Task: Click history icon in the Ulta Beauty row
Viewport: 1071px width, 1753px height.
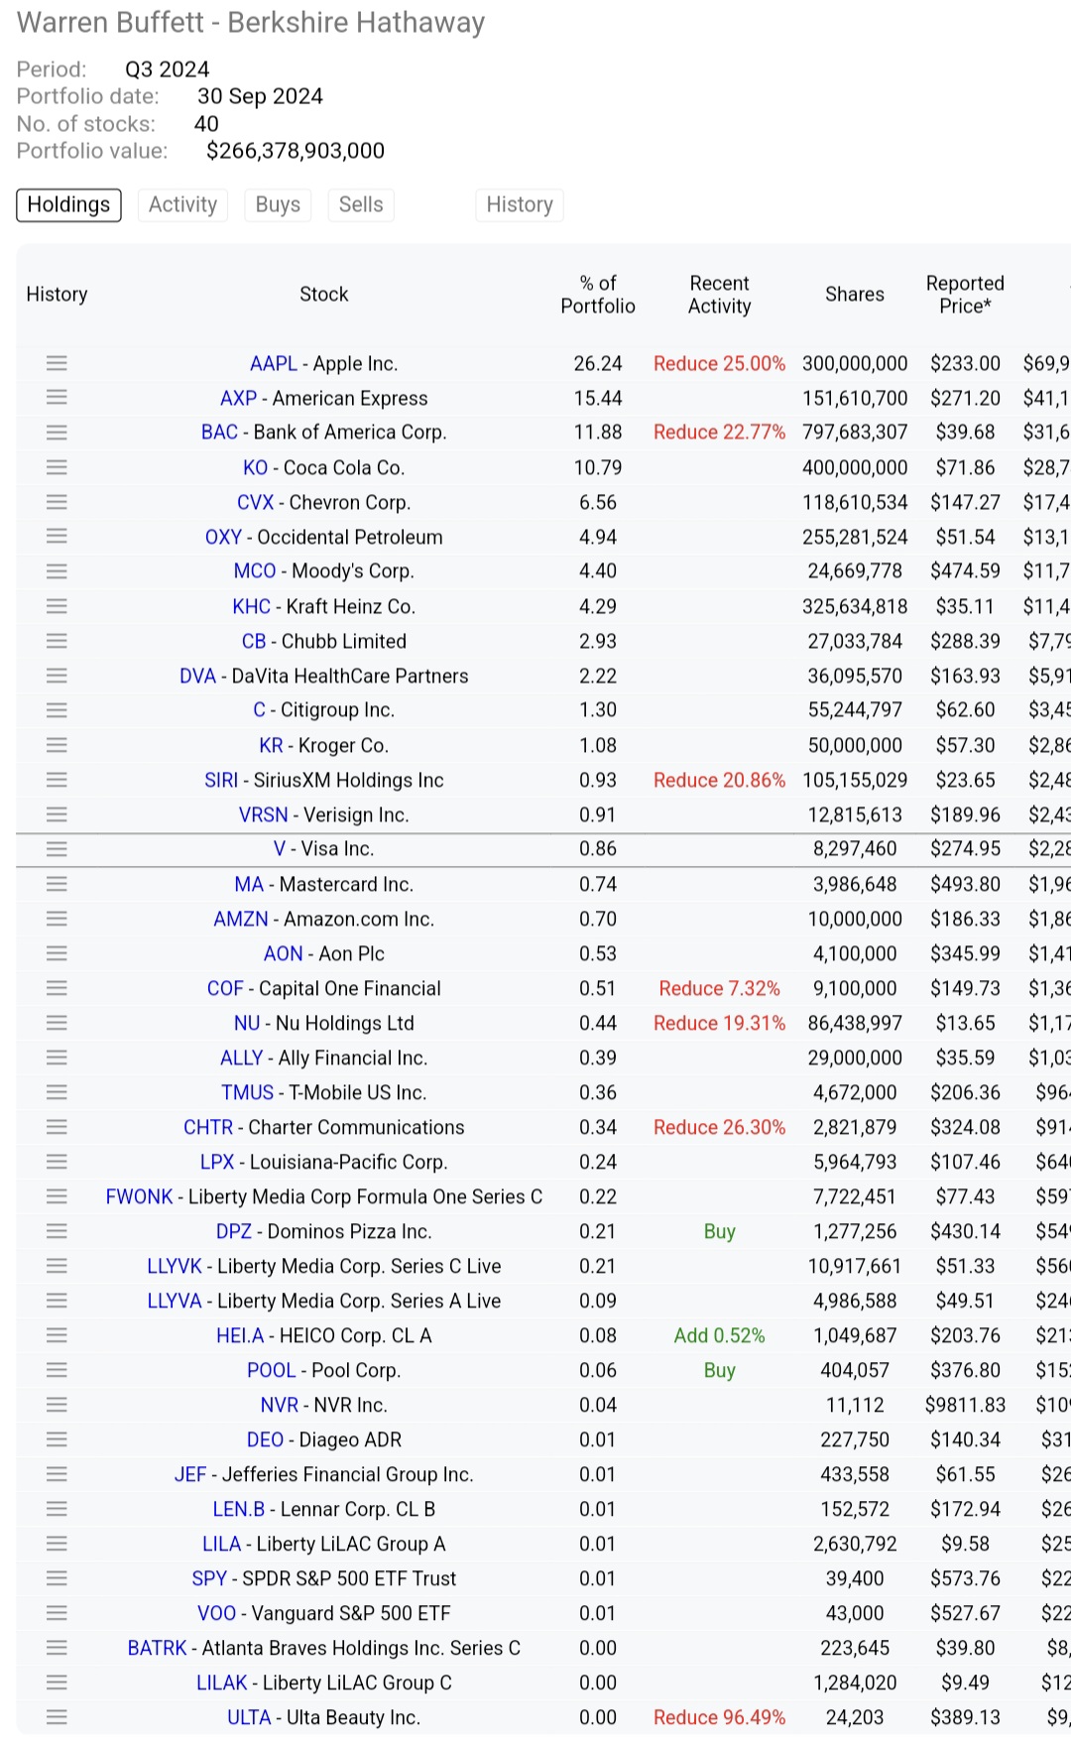Action: 57,1717
